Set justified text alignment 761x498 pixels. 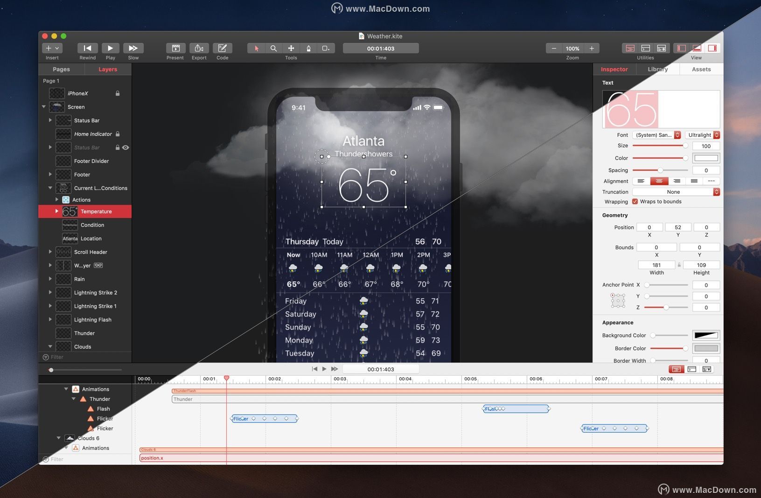coord(694,181)
